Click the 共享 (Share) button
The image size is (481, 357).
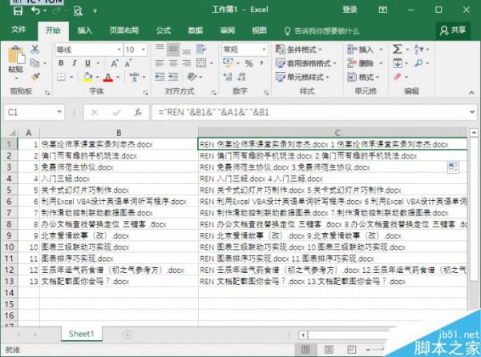click(x=453, y=30)
